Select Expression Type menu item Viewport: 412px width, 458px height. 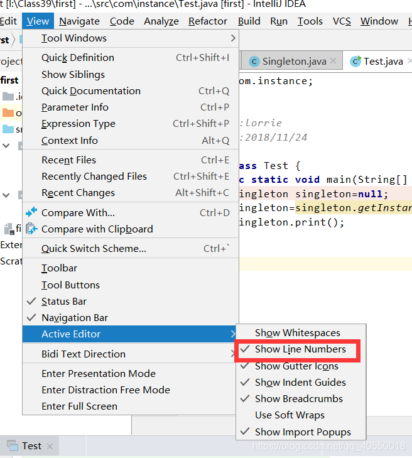coord(131,124)
